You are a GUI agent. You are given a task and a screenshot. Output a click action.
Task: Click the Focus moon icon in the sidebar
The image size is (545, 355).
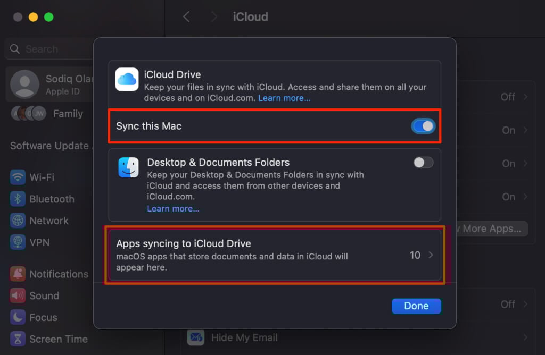pos(18,317)
